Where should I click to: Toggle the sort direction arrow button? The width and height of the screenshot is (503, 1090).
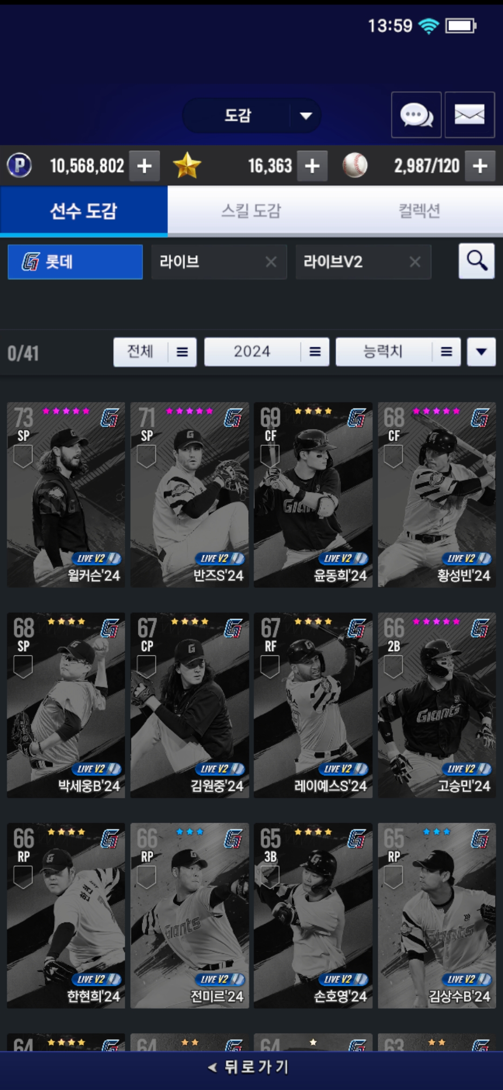coord(482,352)
